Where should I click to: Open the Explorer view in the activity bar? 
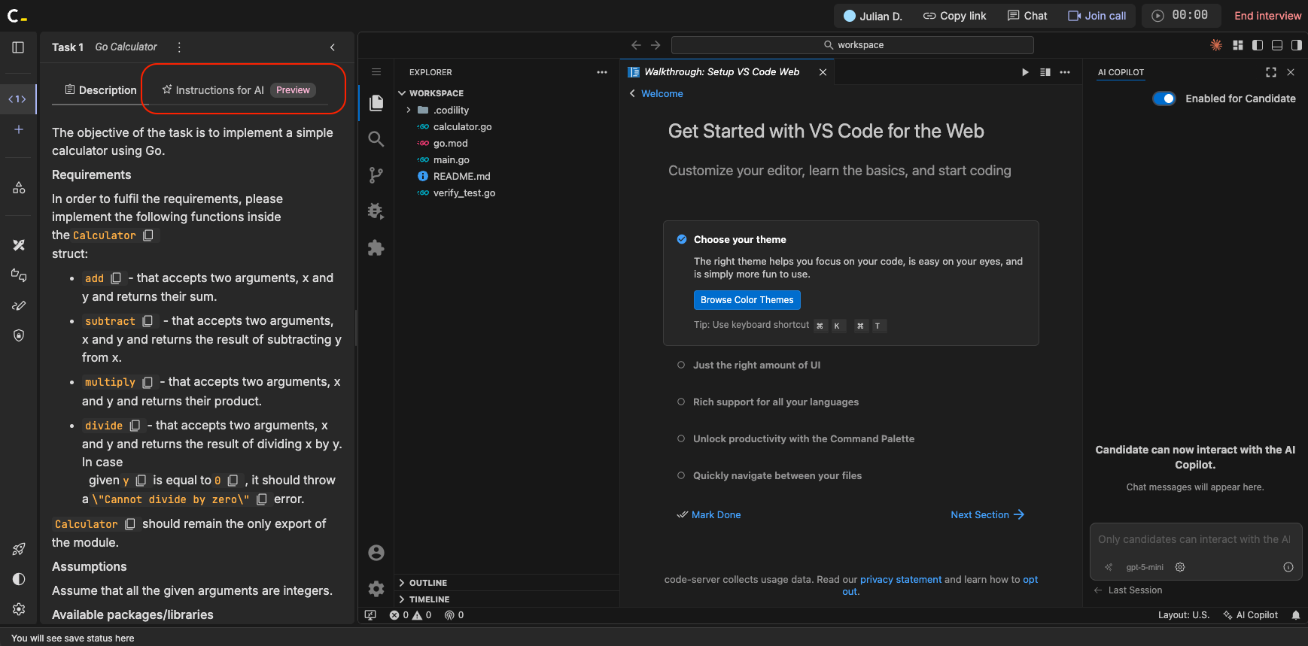point(376,102)
